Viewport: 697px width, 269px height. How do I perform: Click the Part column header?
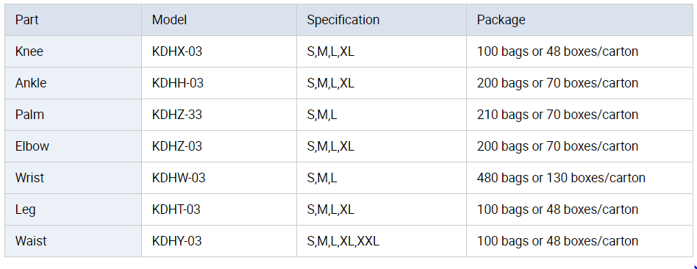73,20
